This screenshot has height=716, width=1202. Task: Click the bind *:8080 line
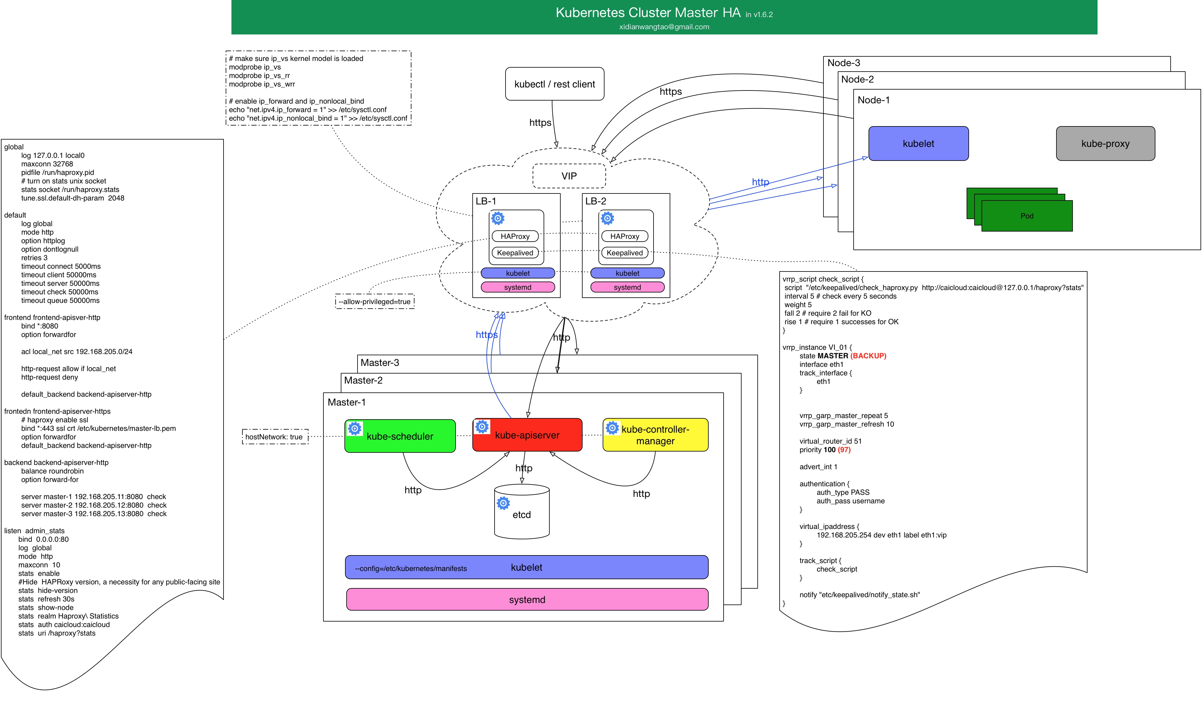[40, 326]
